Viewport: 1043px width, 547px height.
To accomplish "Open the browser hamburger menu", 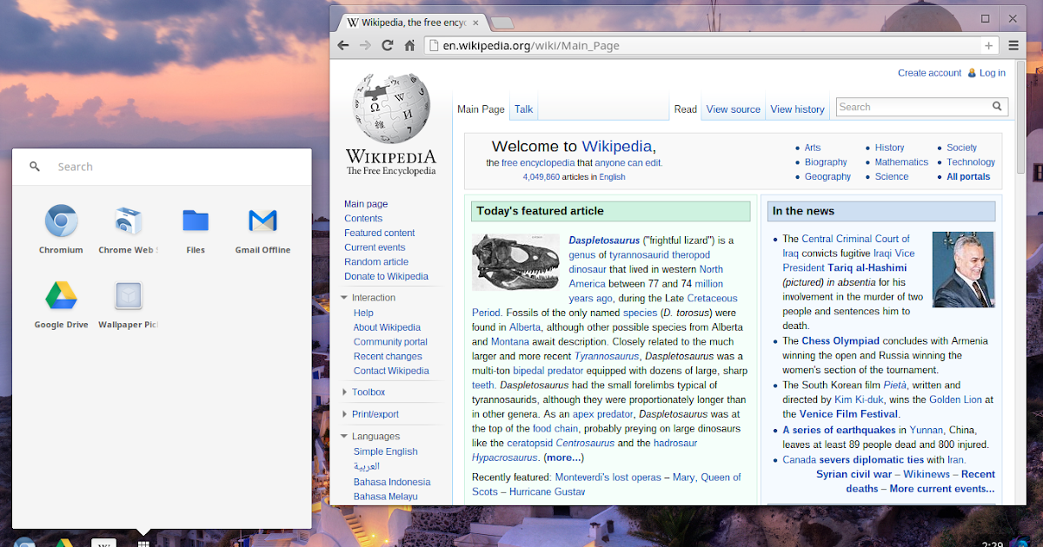I will click(1013, 45).
